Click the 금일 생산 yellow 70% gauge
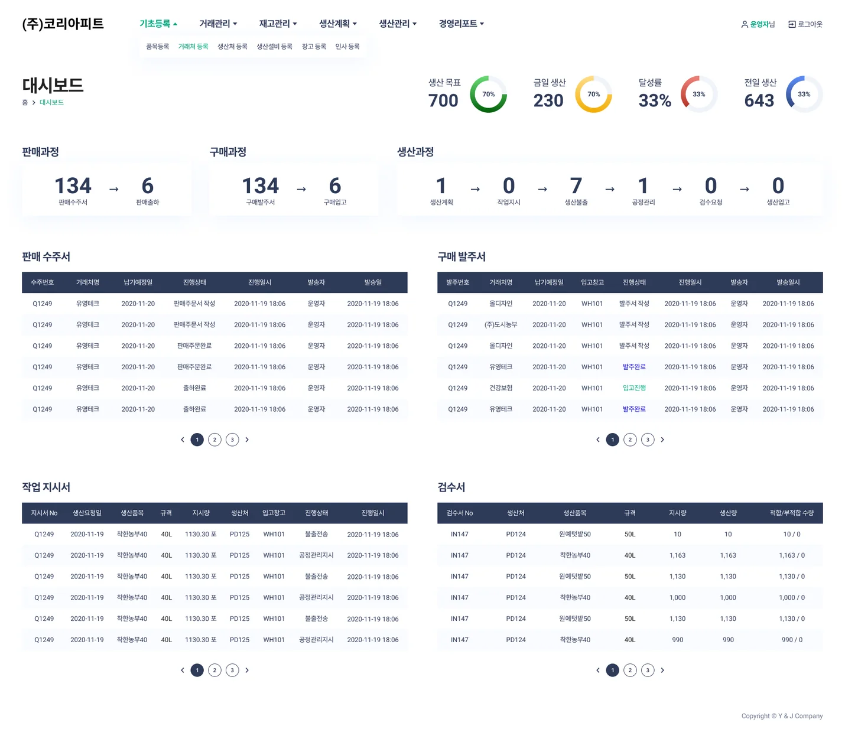 [x=594, y=94]
